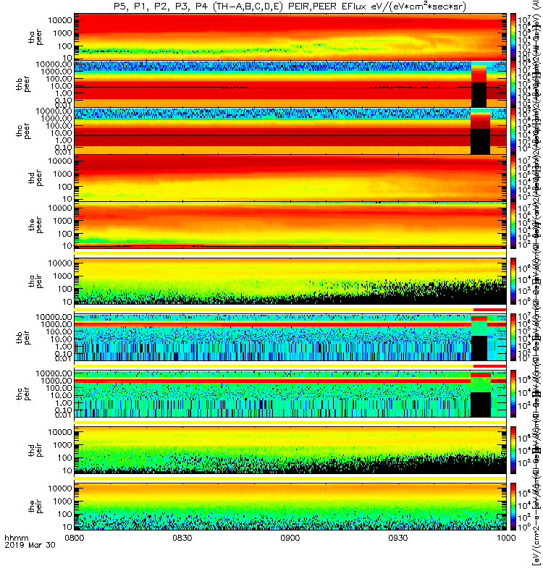Click the 1000 tick label on tha peer axis
This screenshot has width=543, height=579.
pos(64,33)
